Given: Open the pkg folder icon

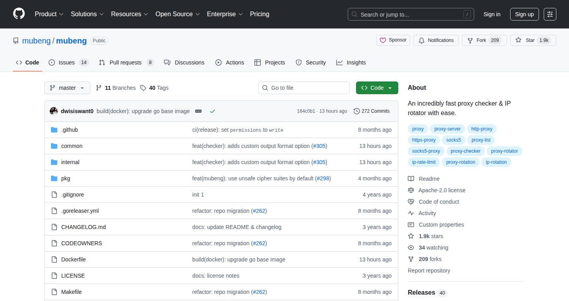Looking at the screenshot, I should pyautogui.click(x=54, y=178).
